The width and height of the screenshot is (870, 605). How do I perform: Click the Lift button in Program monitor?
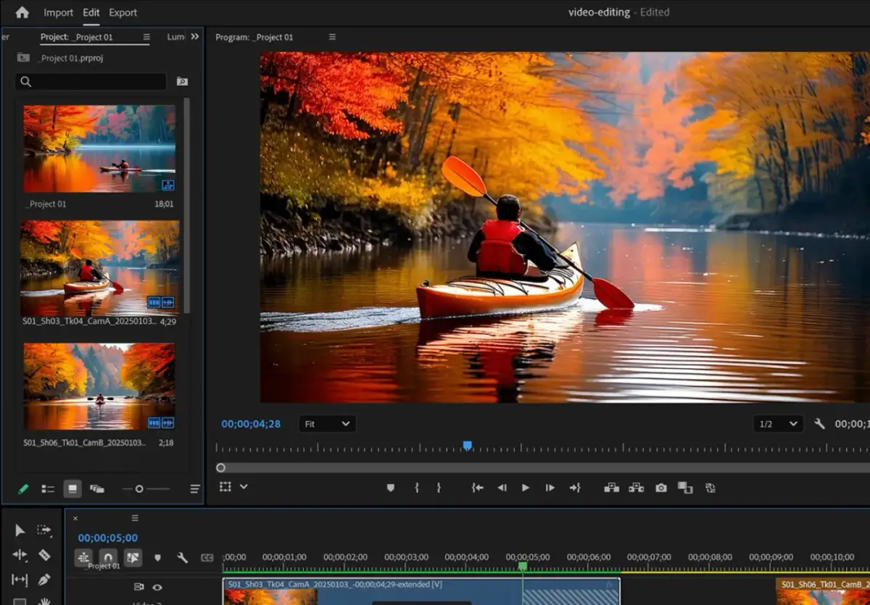[611, 488]
